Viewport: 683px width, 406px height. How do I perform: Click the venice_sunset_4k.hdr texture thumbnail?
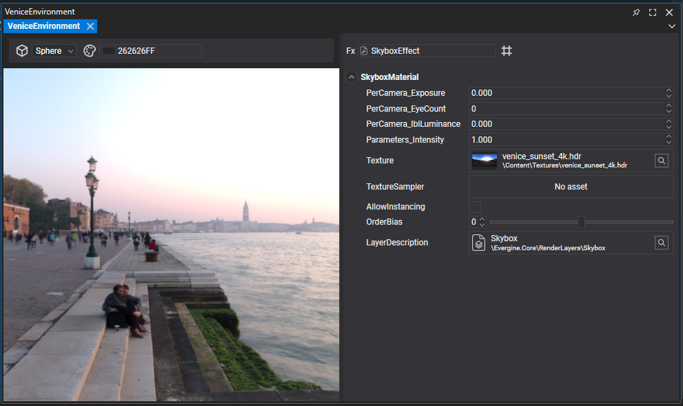[x=485, y=161]
